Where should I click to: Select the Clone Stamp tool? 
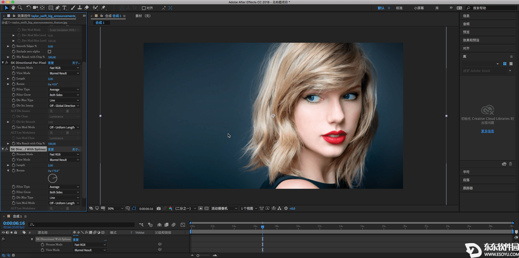pos(80,8)
